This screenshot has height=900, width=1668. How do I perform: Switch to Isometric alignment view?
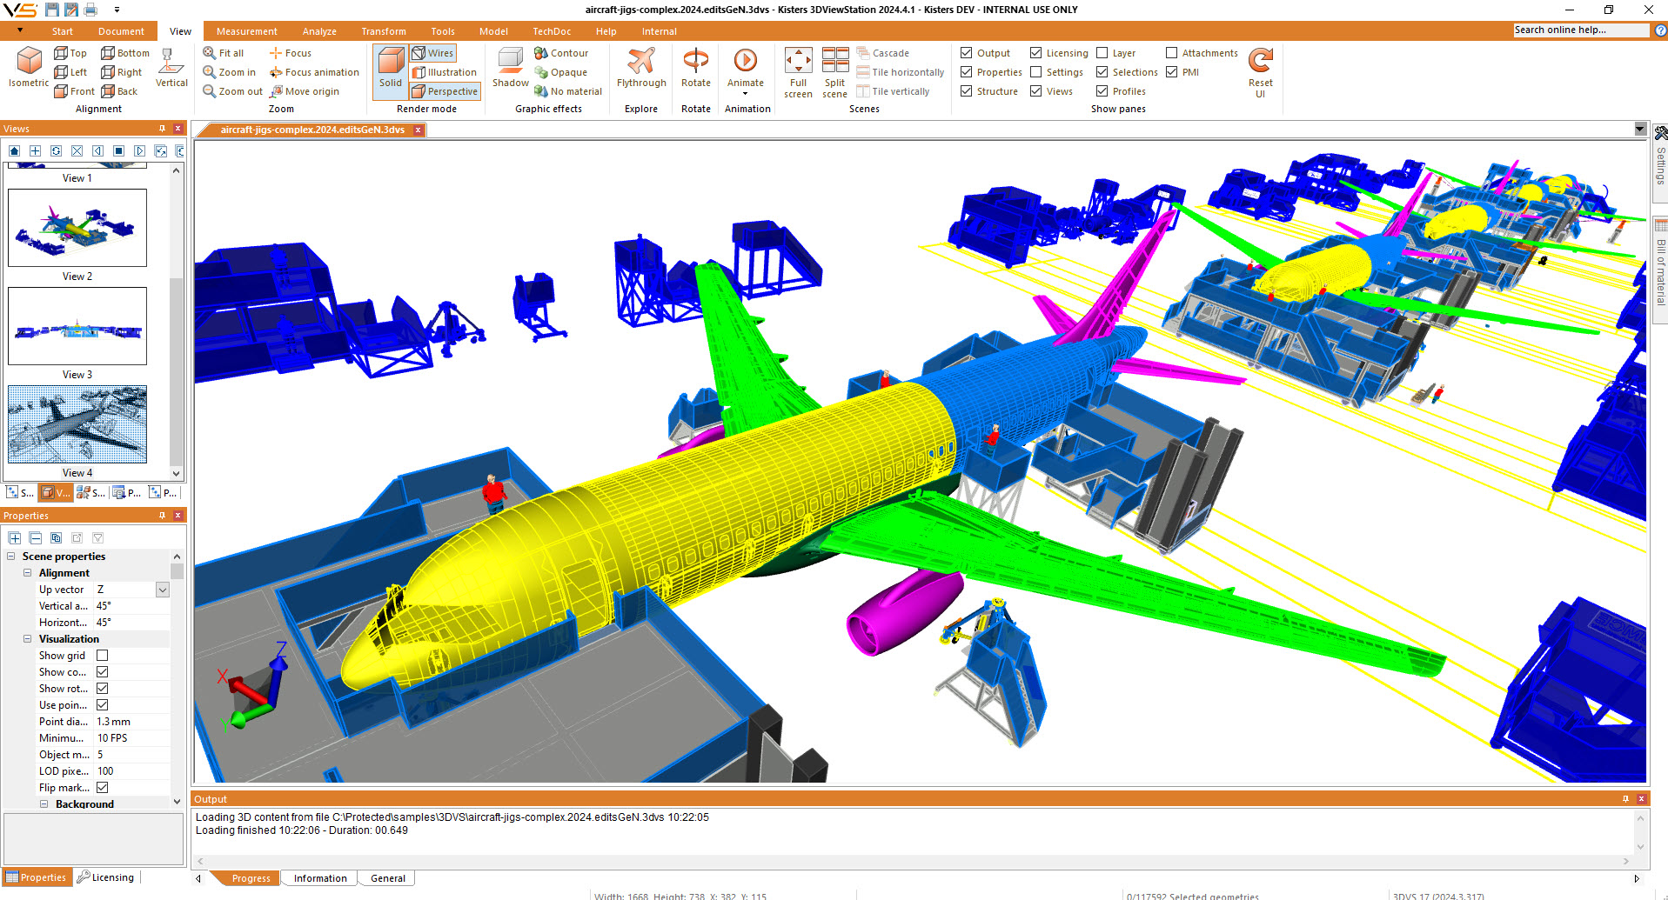[x=29, y=67]
